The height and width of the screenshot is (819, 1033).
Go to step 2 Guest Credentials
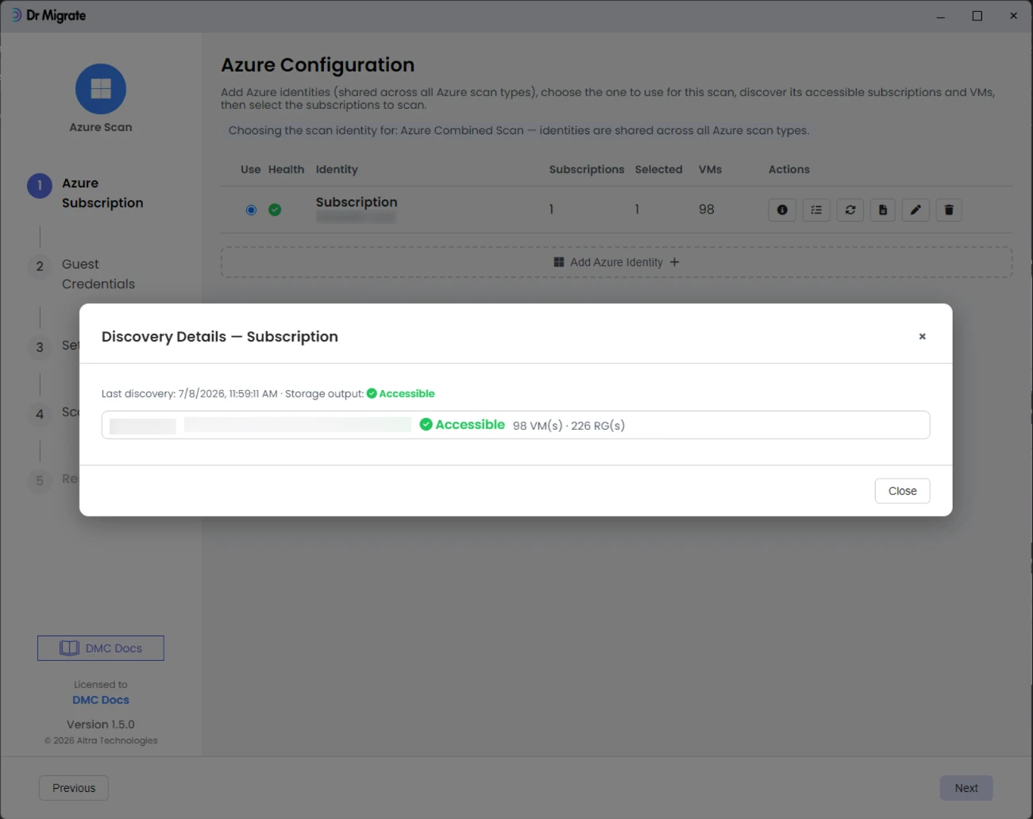coord(81,274)
